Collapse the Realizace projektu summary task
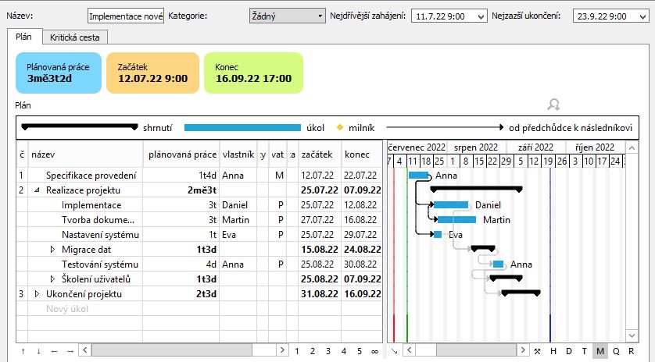655x362 pixels. 37,190
